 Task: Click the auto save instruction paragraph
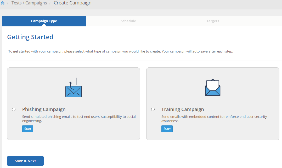pyautogui.click(x=121, y=51)
